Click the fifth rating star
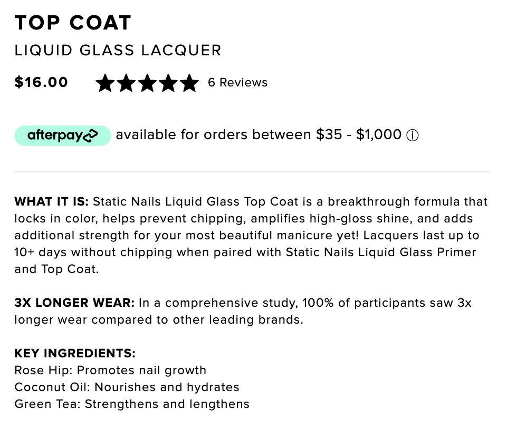 click(189, 83)
